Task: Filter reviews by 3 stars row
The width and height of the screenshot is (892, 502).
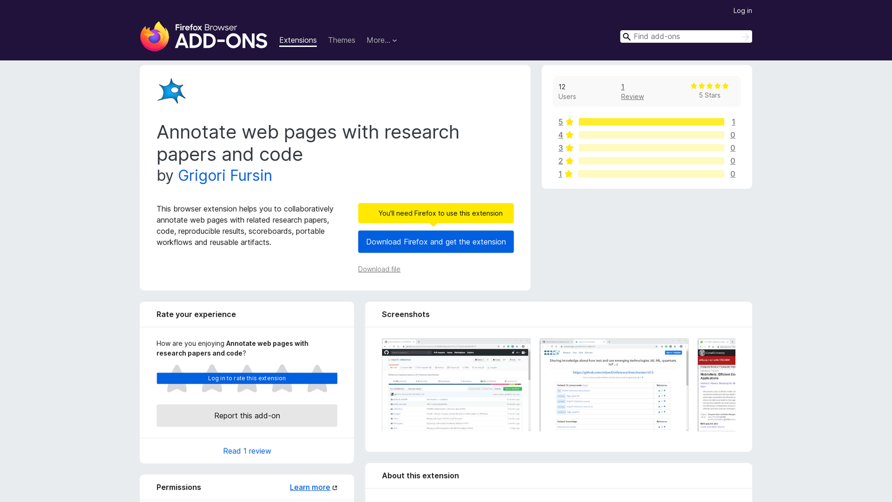Action: click(647, 148)
